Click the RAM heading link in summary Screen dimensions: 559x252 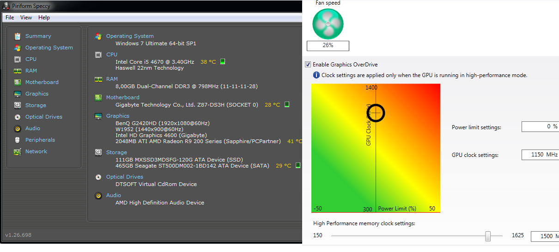112,79
